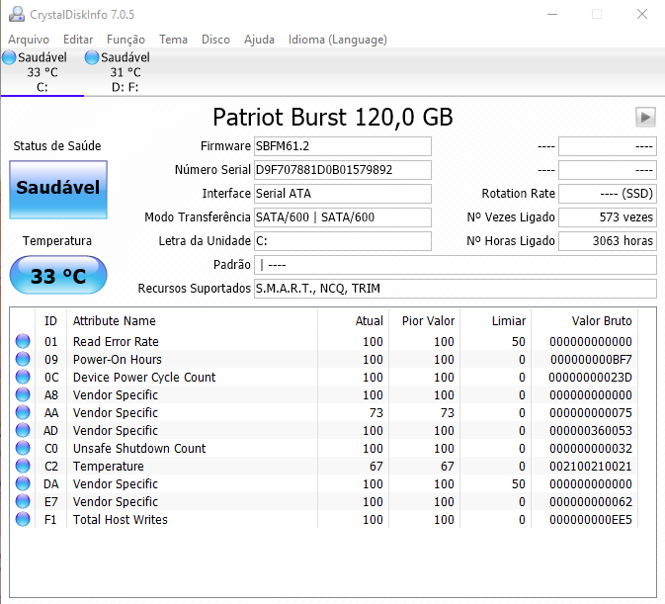Select the Temperature attribute name
Viewport: 665px width, 604px height.
108,467
